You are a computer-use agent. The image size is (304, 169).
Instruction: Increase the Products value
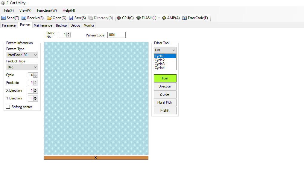(35, 82)
